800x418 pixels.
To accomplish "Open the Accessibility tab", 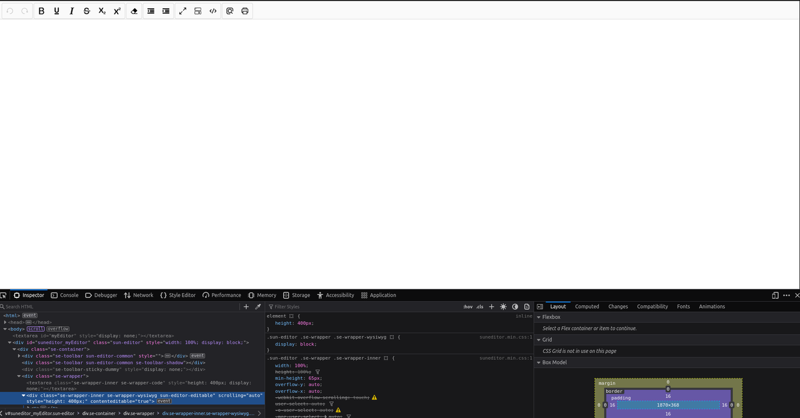I will pos(336,295).
